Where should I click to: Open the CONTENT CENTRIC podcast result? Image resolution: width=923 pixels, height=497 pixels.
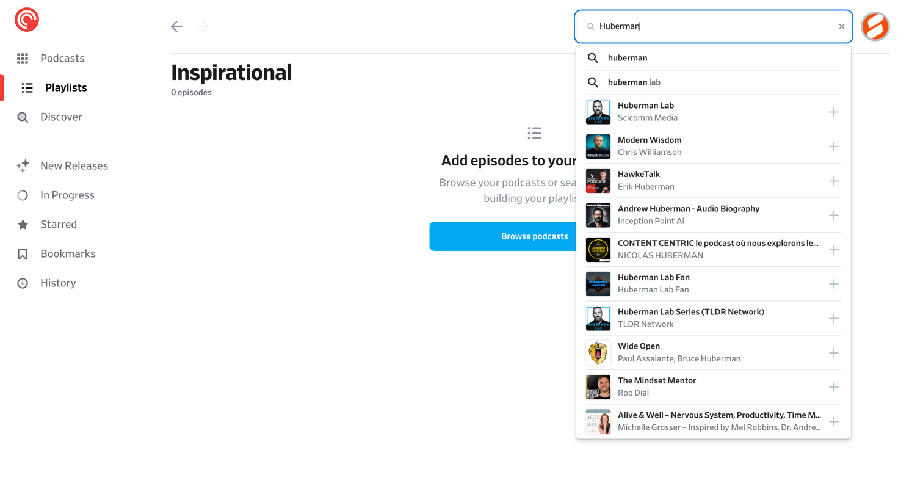[x=713, y=250]
